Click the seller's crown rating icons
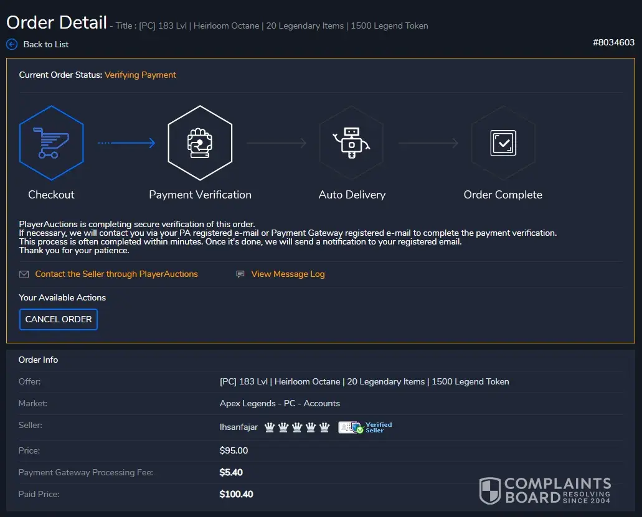The height and width of the screenshot is (517, 642). 297,427
